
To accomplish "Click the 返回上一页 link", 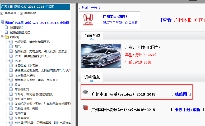I will [89, 7].
